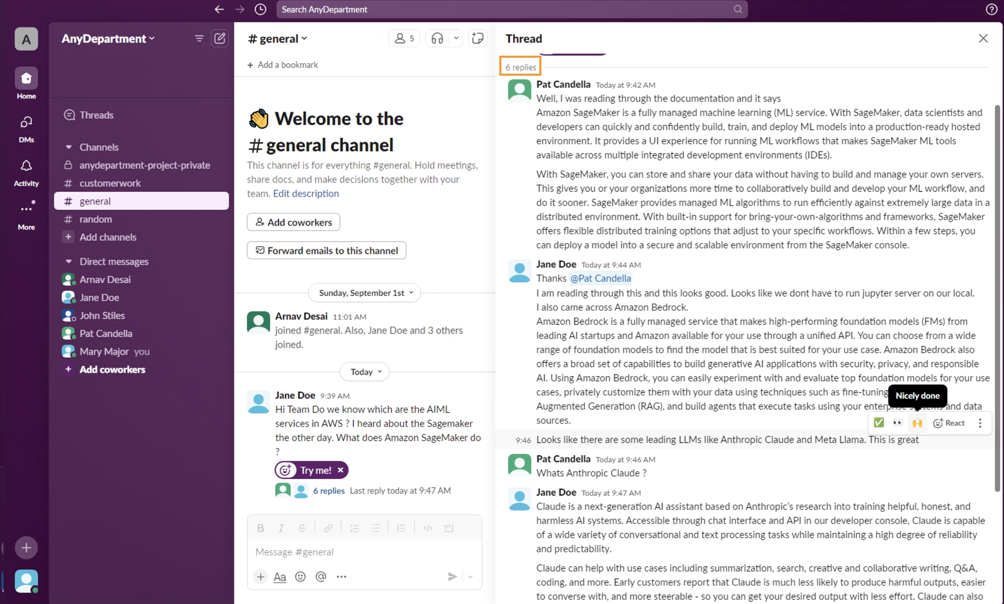Open the AnyDepartment workspace dropdown
Screen dimensions: 1004x604
coord(108,38)
